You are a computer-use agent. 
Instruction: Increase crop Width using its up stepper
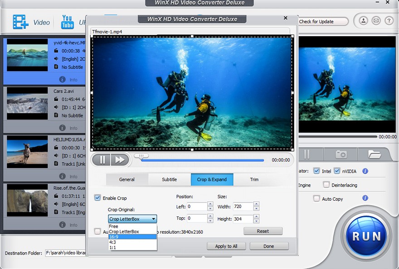[256, 204]
